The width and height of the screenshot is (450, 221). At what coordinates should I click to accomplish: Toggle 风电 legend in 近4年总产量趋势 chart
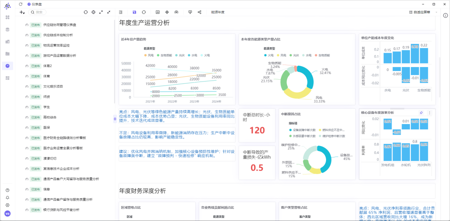point(149,55)
